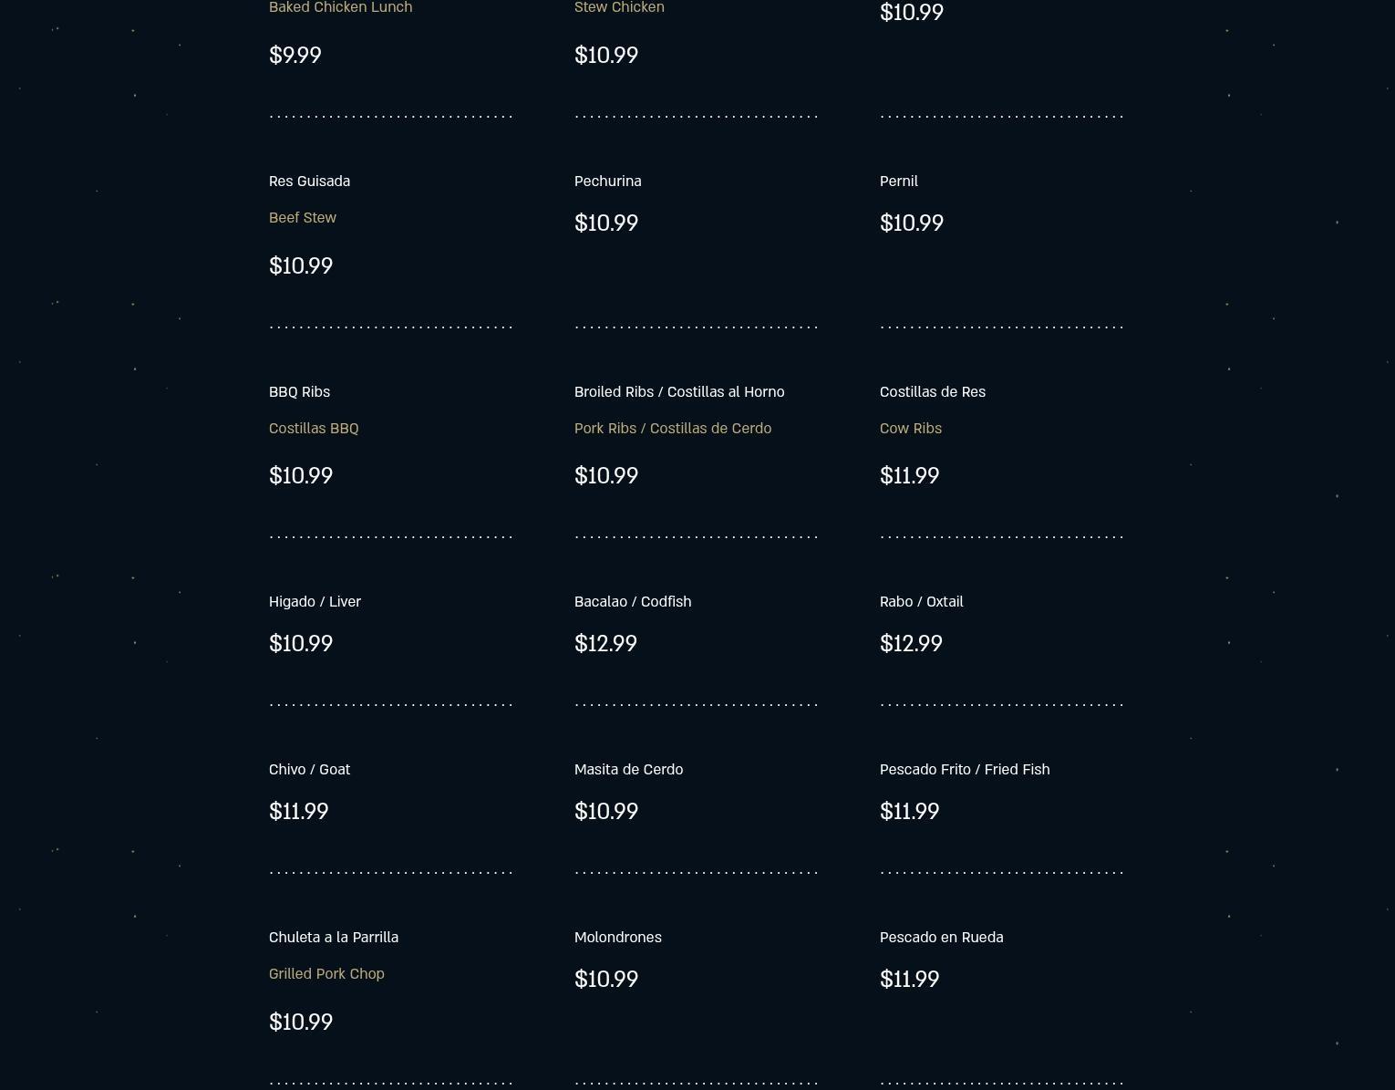Screen dimensions: 1395x1090
Task: Click the Pernil item name
Action: coord(898,181)
